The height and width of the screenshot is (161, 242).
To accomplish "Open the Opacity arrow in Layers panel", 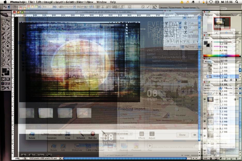I will 240,88.
